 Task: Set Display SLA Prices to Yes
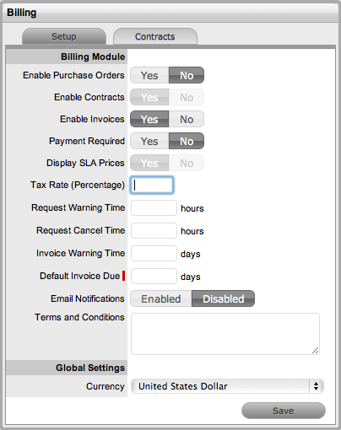point(149,163)
